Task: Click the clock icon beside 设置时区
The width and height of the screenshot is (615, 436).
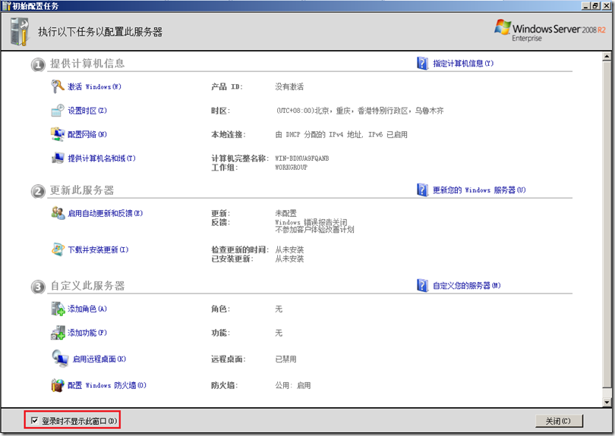Action: click(58, 111)
